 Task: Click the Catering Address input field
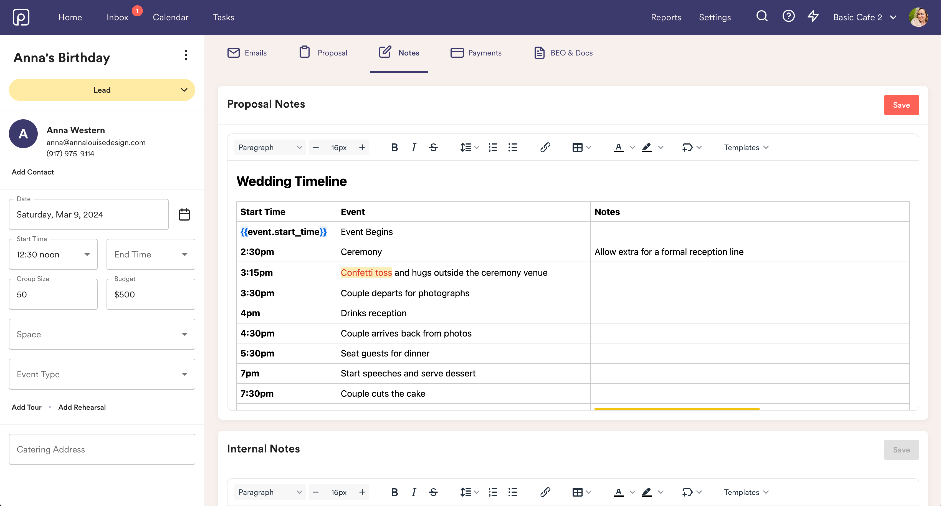pos(102,449)
